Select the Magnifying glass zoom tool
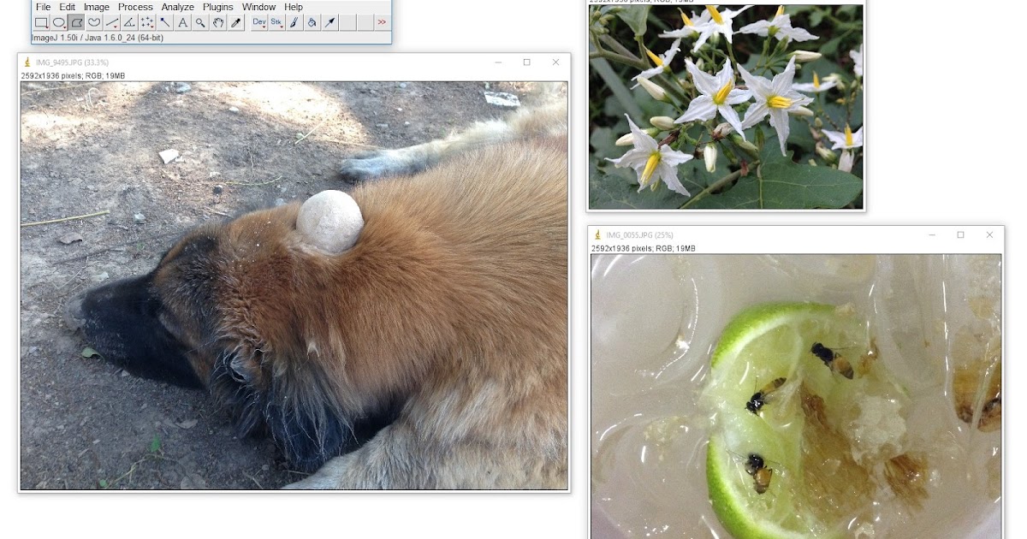This screenshot has height=539, width=1027. coord(202,23)
